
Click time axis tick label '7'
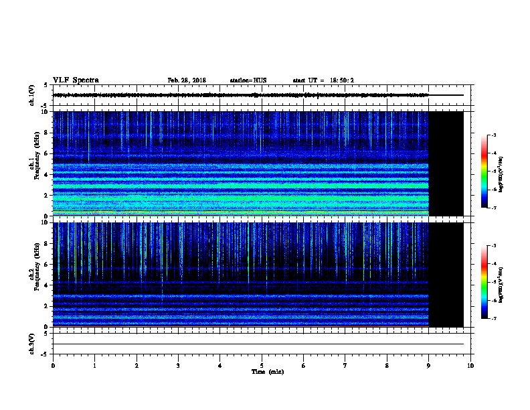[x=345, y=366]
